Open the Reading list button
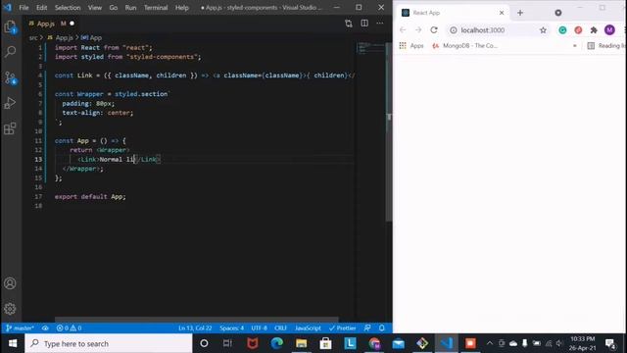Screen dimensions: 627x353 606,46
